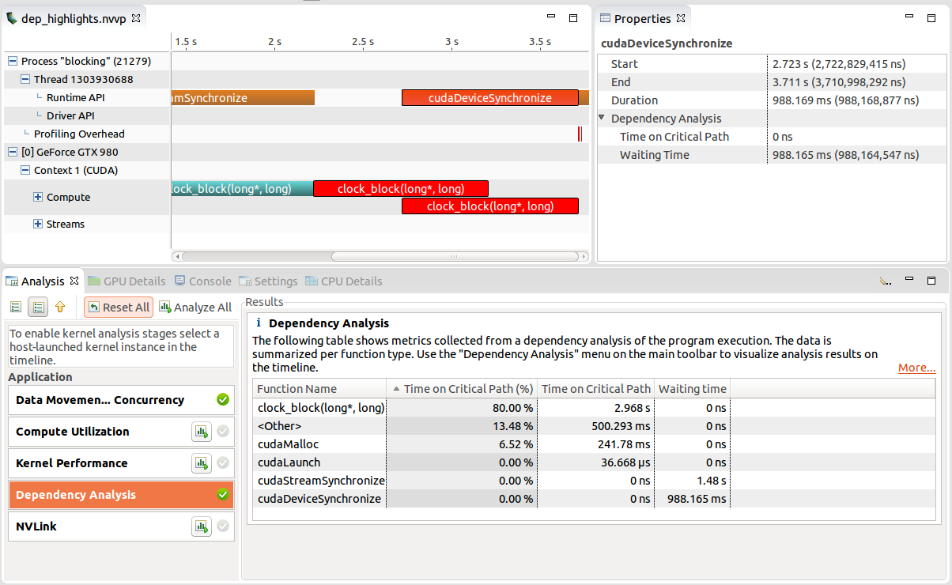Collapse Dependency Analysis in Properties panel

tap(602, 118)
